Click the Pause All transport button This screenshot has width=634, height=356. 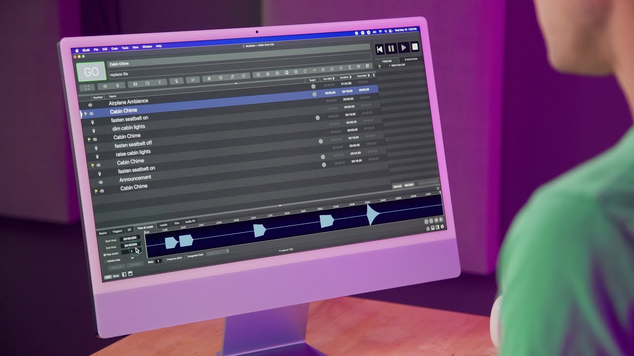point(391,48)
